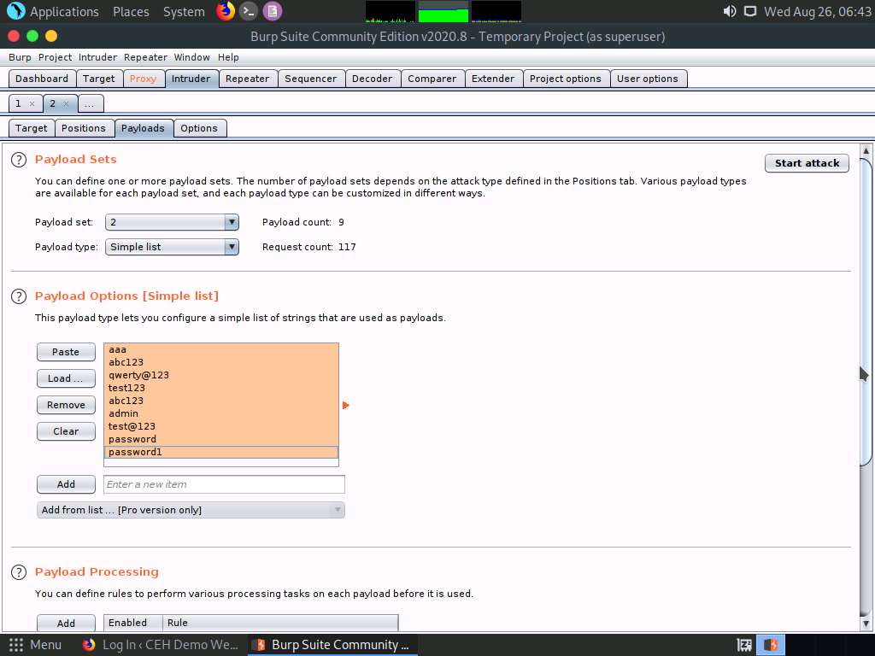Screen dimensions: 875x656
Task: Open the Applications menu dragon icon
Action: 15,11
